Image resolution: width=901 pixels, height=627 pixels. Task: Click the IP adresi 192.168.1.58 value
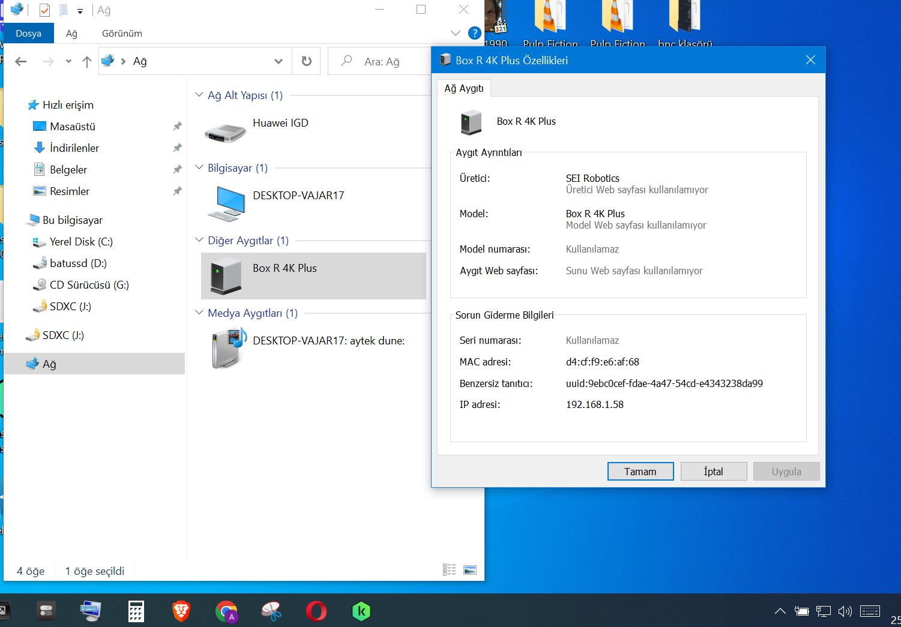(595, 404)
